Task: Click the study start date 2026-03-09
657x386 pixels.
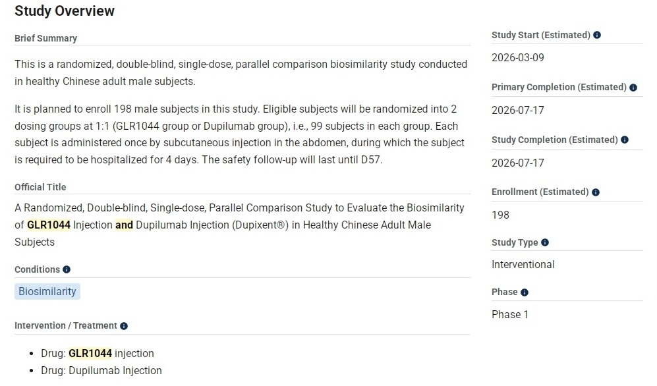Action: pyautogui.click(x=518, y=57)
